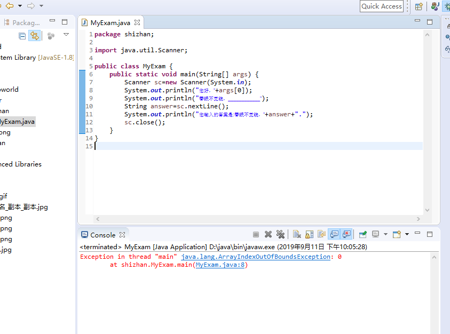Click the Open Perspective icon
The image size is (450, 334).
419,6
